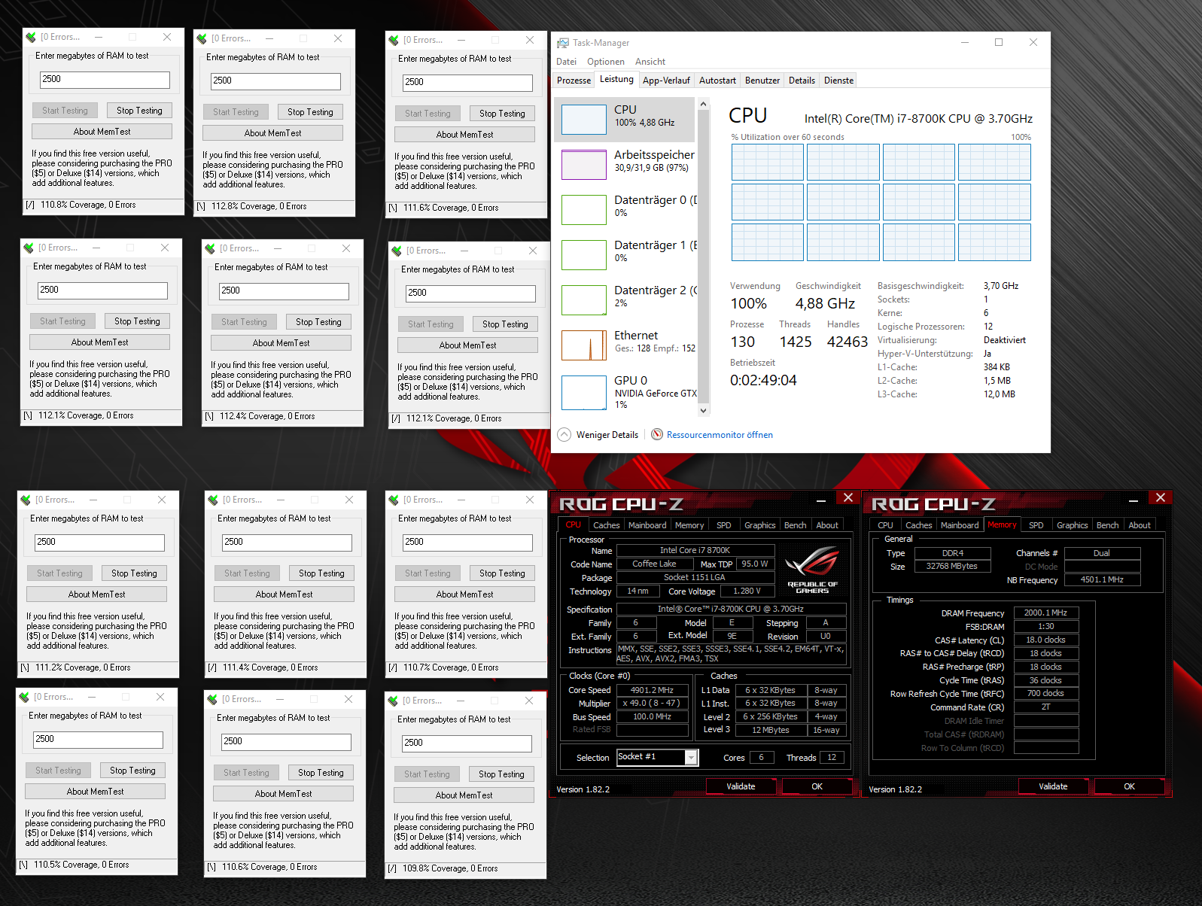Click MemTest icon in the 111.2% Coverage window title
The width and height of the screenshot is (1202, 906).
[x=26, y=500]
